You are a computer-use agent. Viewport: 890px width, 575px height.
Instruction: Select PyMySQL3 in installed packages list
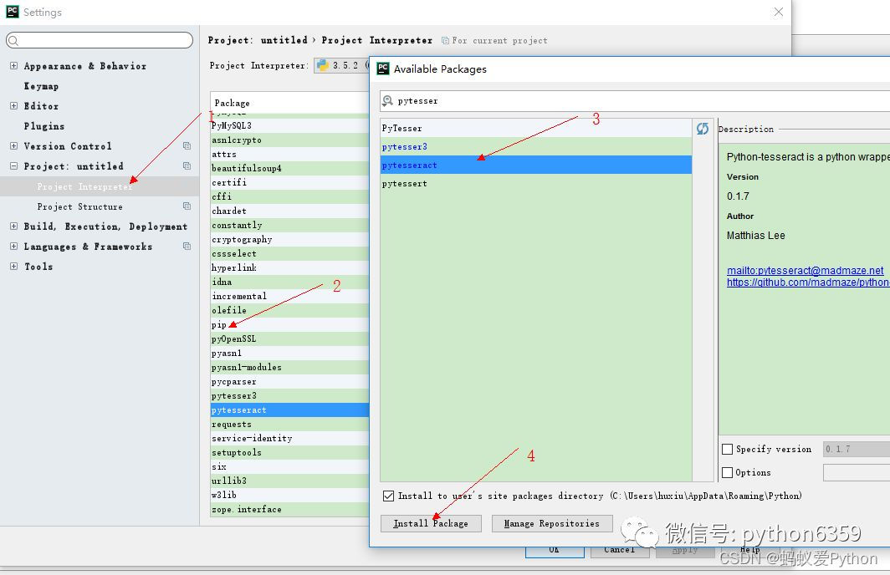(289, 125)
